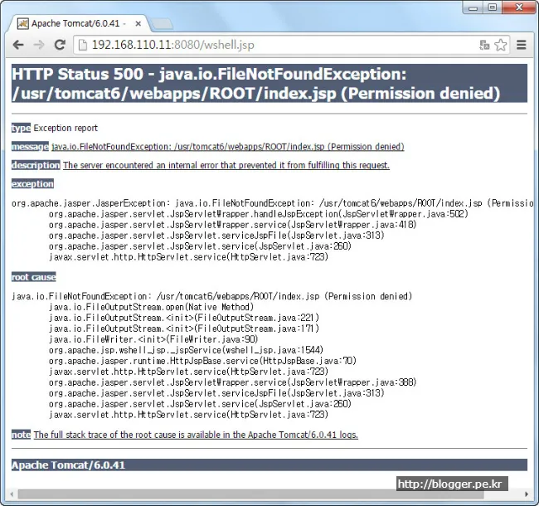This screenshot has height=506, width=539.
Task: Click the address bar URL field
Action: [x=249, y=45]
